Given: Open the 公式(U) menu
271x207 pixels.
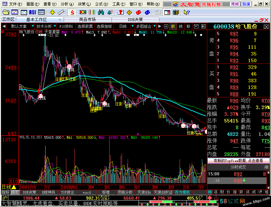Looking at the screenshot, I should pyautogui.click(x=102, y=4).
